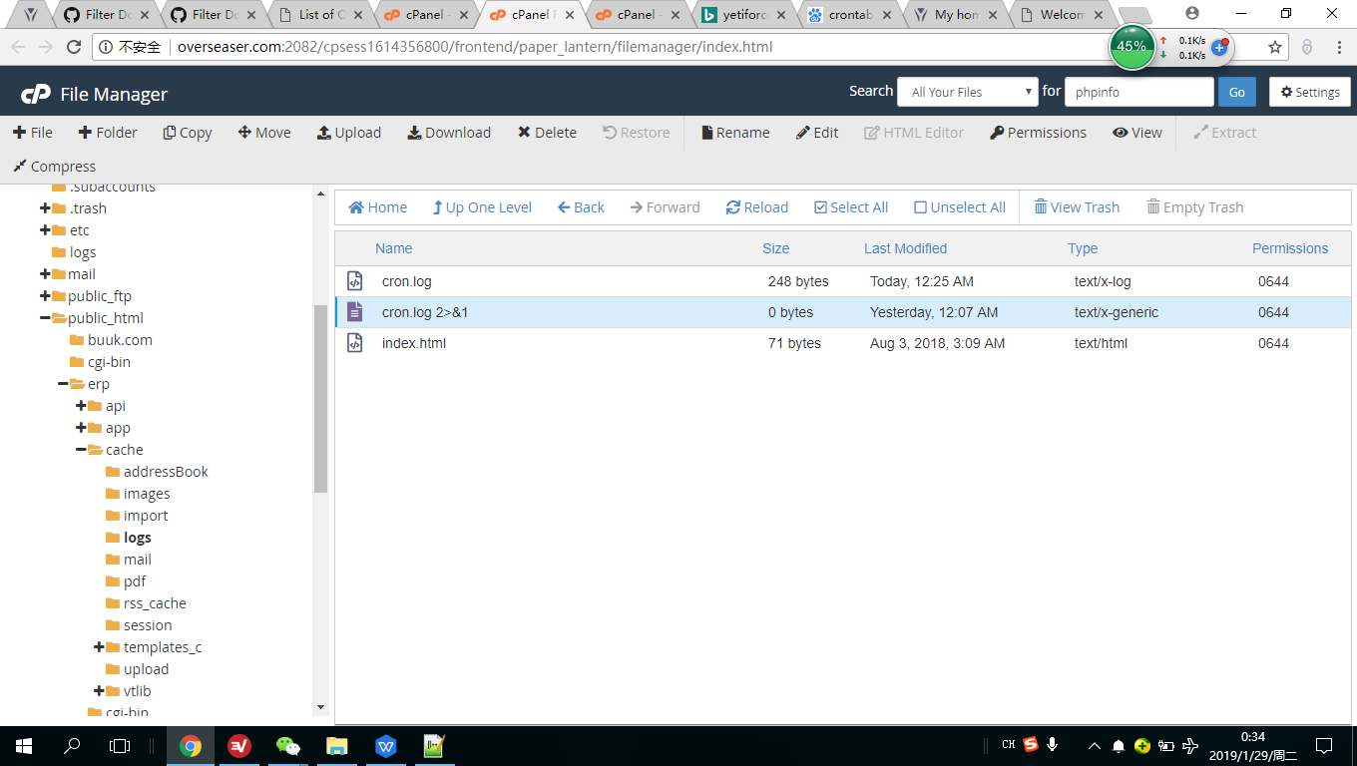The height and width of the screenshot is (766, 1357).
Task: Click Select All
Action: point(851,207)
